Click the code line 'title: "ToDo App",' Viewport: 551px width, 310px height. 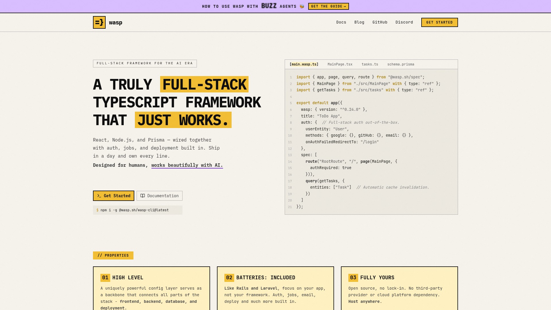[x=322, y=116]
